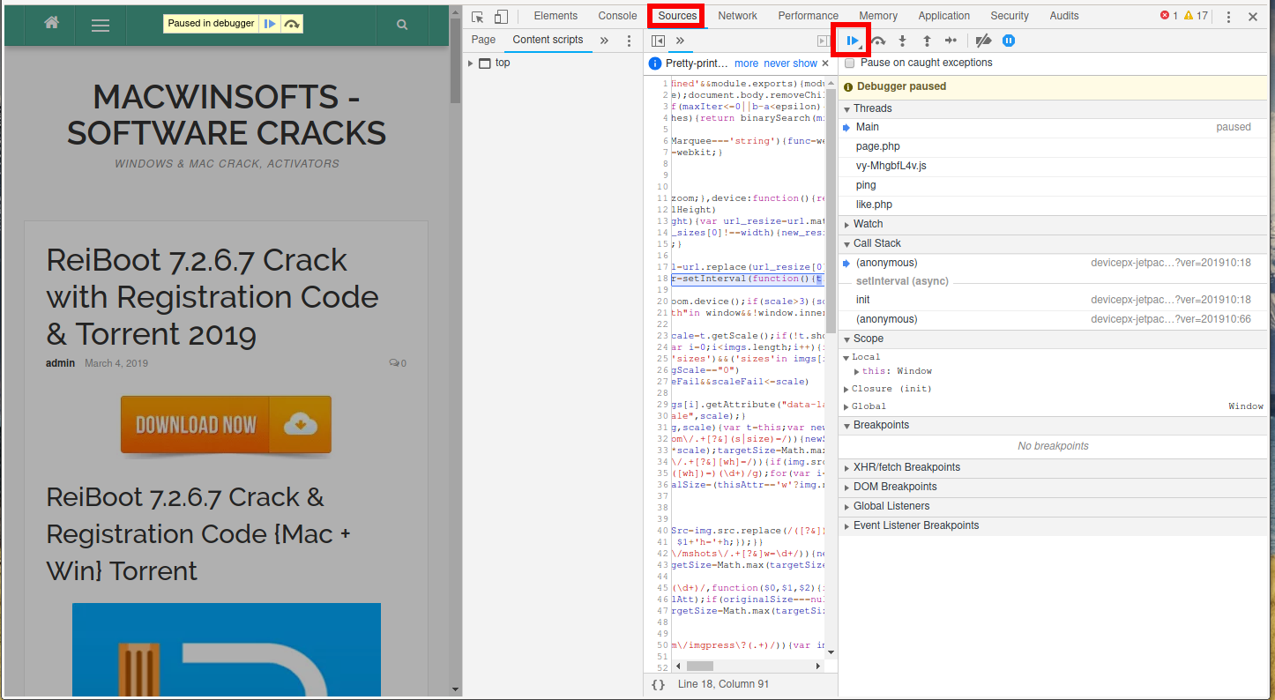
Task: Enable Pause on caught exceptions checkbox
Action: click(850, 63)
